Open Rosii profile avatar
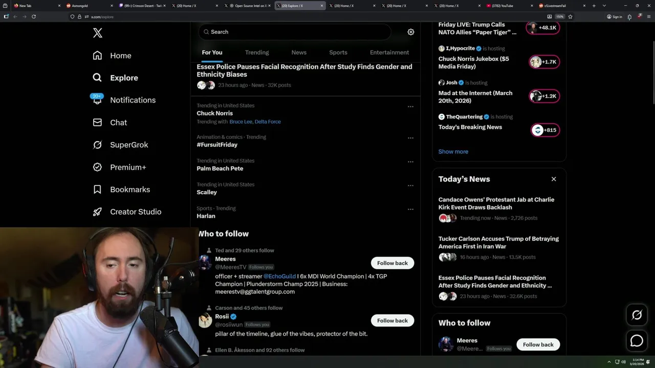655x368 pixels. pos(205,320)
